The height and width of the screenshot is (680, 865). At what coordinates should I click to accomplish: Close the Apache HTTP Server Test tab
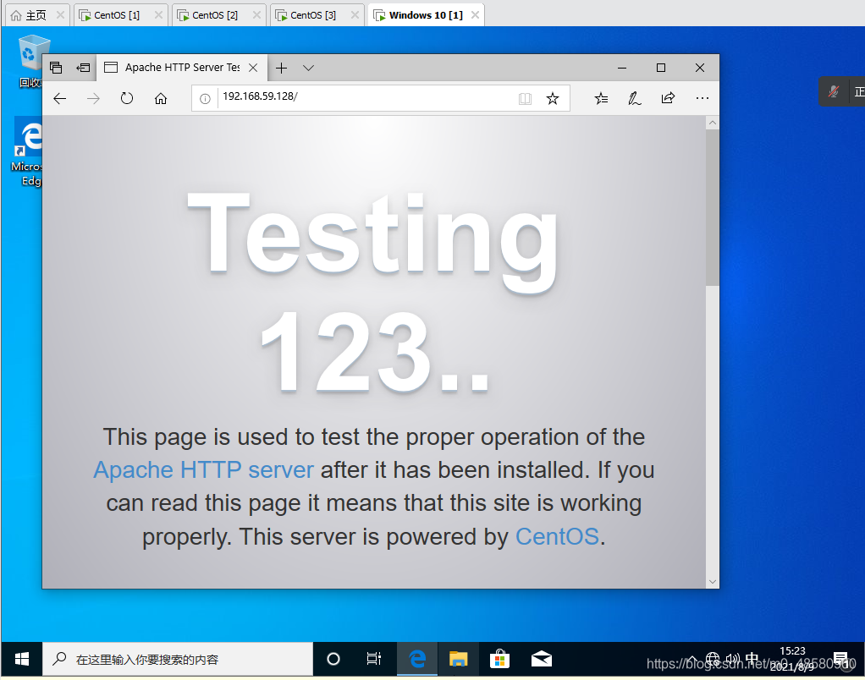(x=253, y=68)
